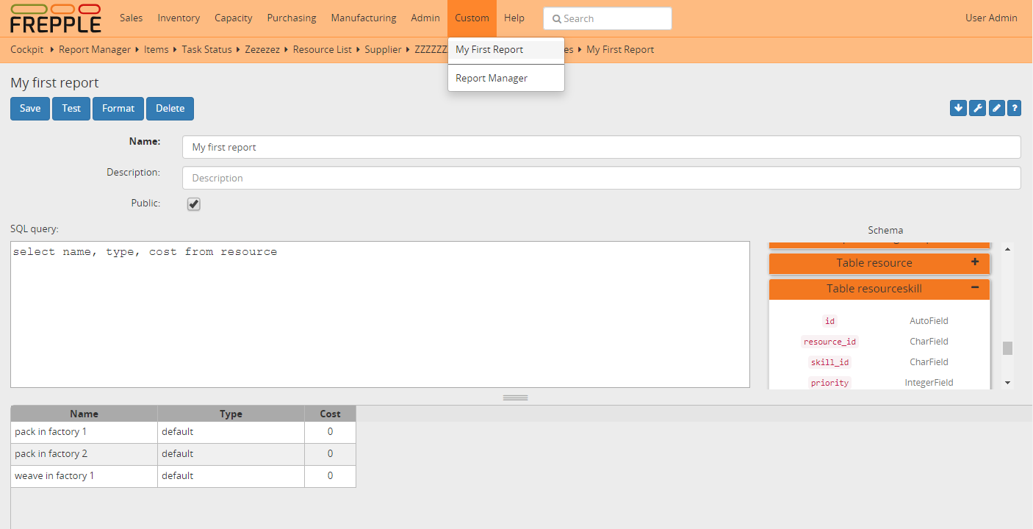Open the Admin menu

click(425, 18)
